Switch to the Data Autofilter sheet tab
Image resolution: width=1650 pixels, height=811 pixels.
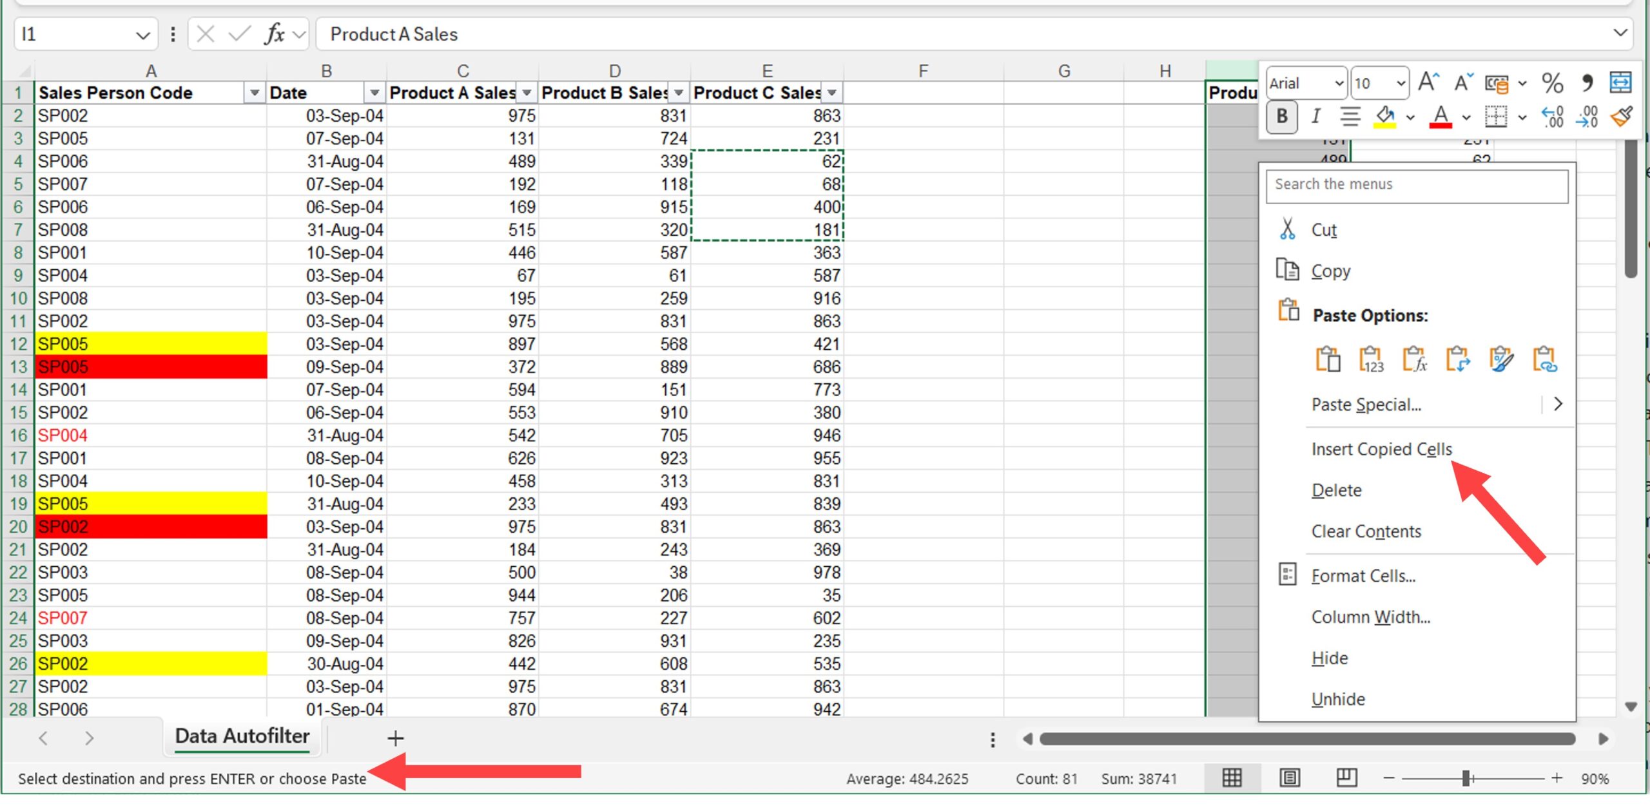(x=242, y=736)
